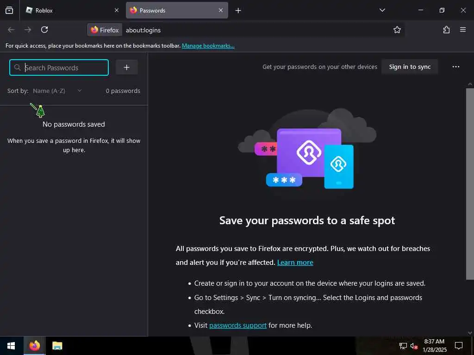Click the search magnifier icon in Passwords

(18, 67)
